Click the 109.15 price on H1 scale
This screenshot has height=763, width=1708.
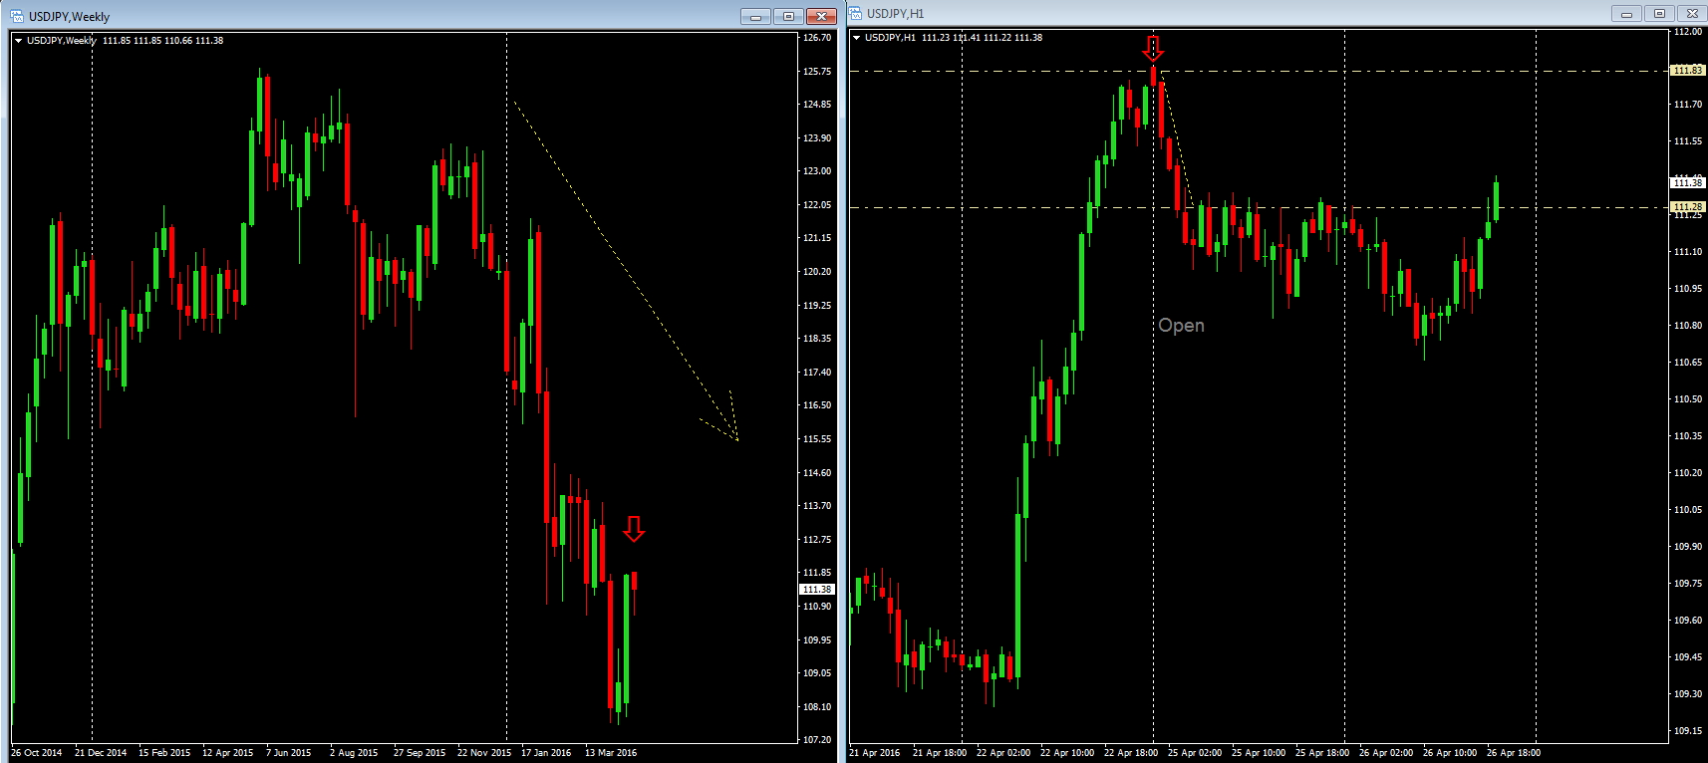pos(1688,731)
